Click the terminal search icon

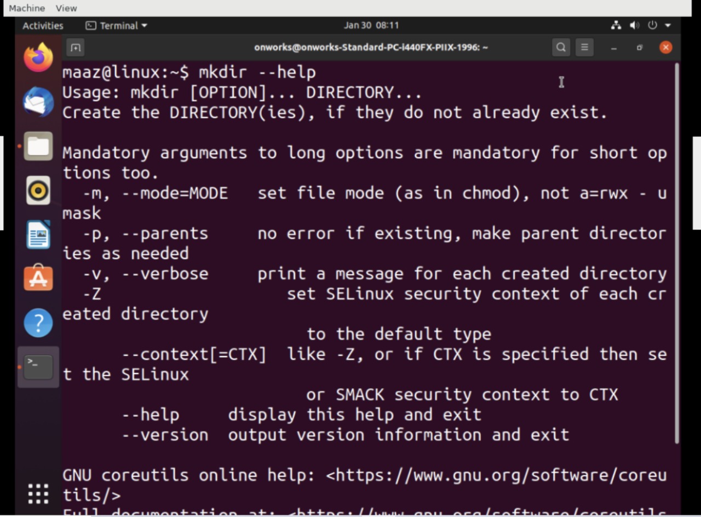tap(561, 48)
